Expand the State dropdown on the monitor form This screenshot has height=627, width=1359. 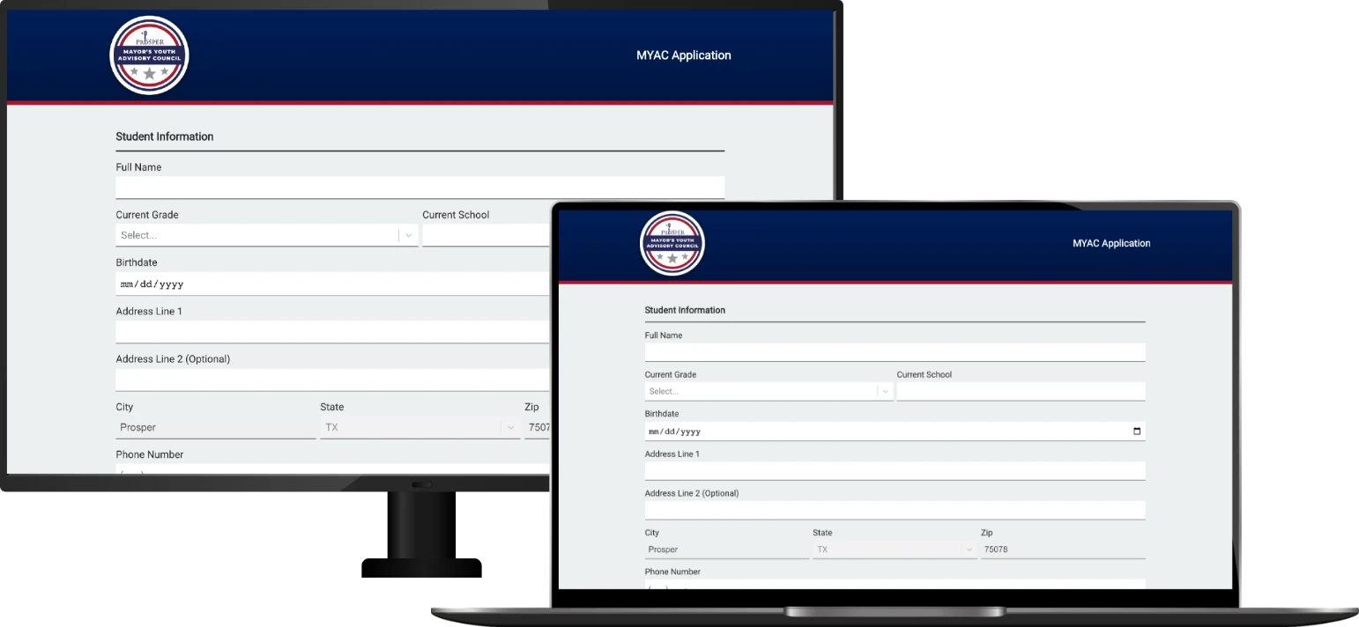pos(509,428)
